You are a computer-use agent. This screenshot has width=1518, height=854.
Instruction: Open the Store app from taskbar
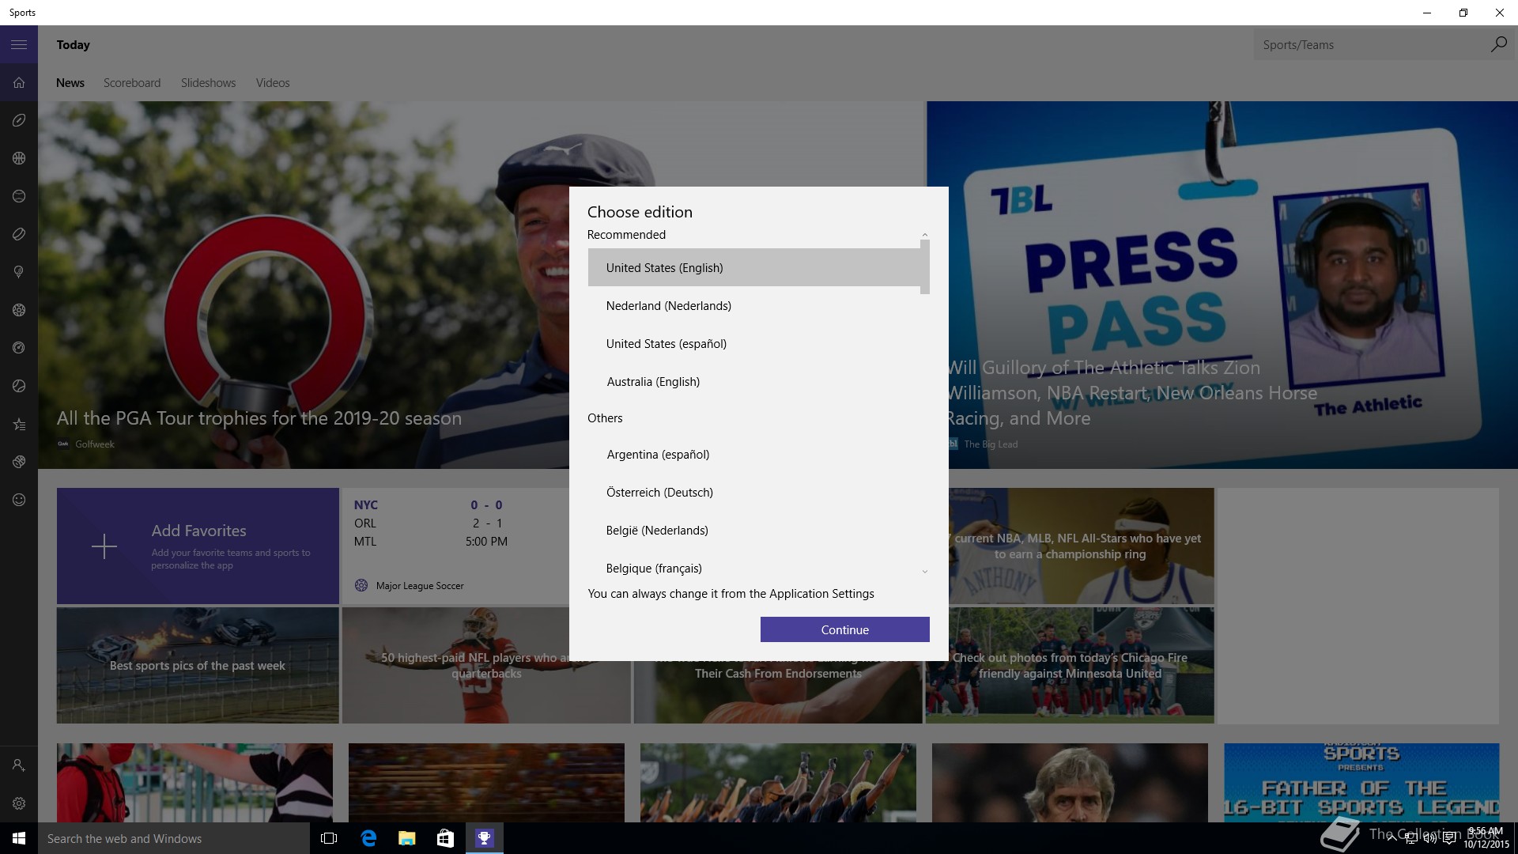point(445,838)
